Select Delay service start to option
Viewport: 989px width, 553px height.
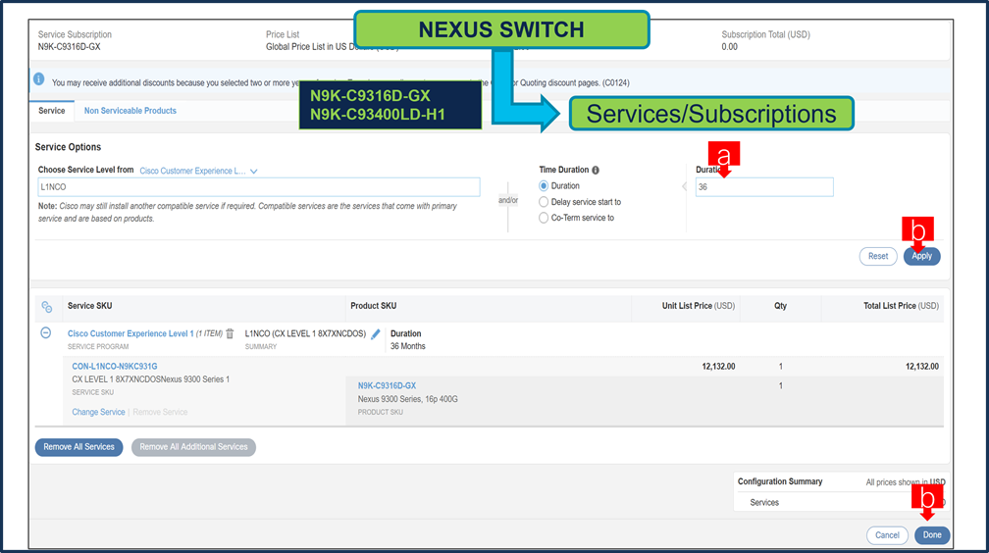544,202
